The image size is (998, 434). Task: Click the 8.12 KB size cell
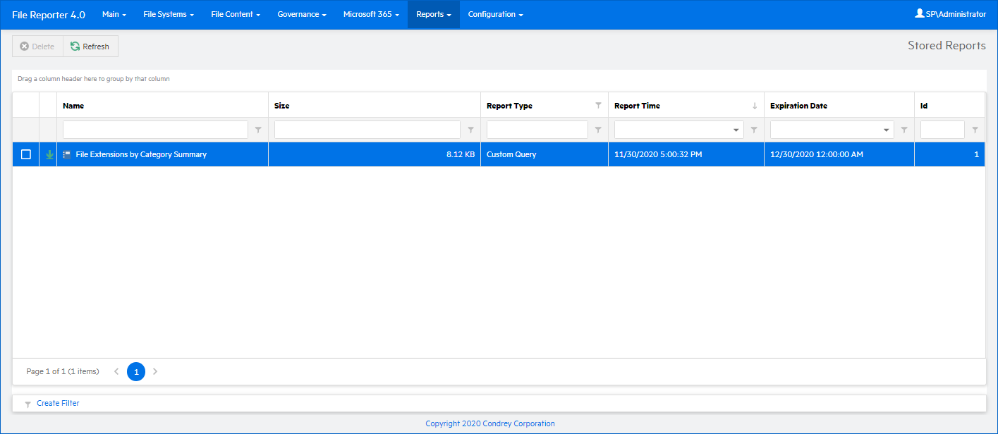tap(375, 154)
